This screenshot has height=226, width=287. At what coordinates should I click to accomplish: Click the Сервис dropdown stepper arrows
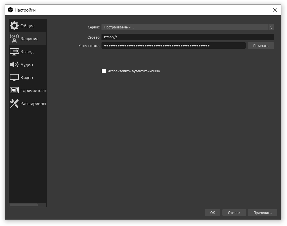[x=271, y=27]
